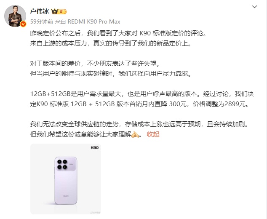Click the folded hands emoji

(x=135, y=134)
